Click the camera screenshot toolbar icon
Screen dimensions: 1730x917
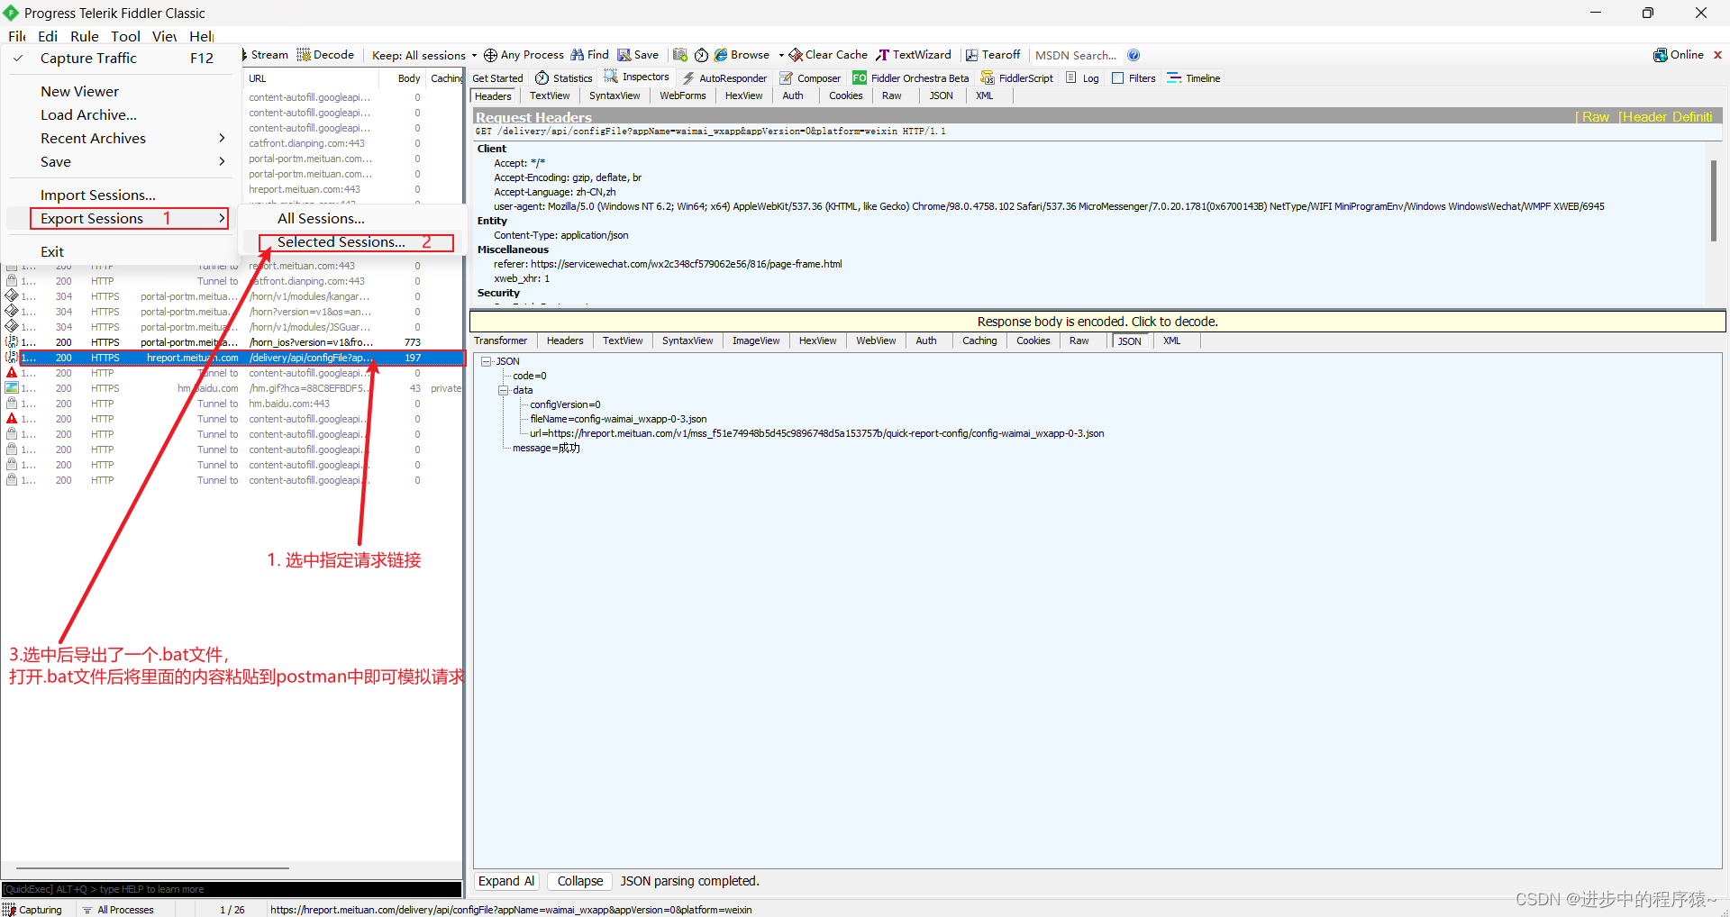pos(680,55)
